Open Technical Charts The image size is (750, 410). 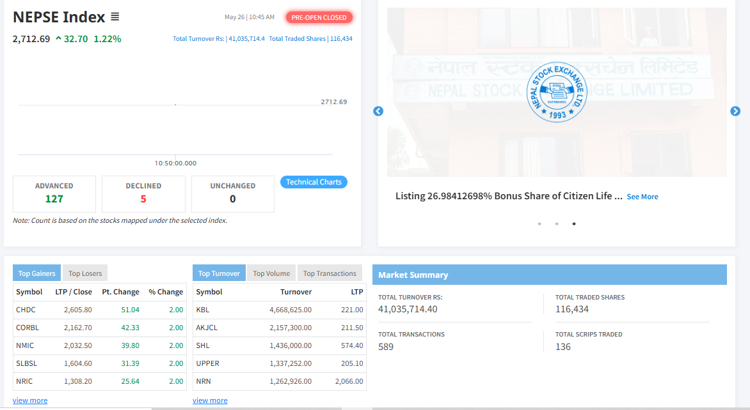click(x=314, y=182)
